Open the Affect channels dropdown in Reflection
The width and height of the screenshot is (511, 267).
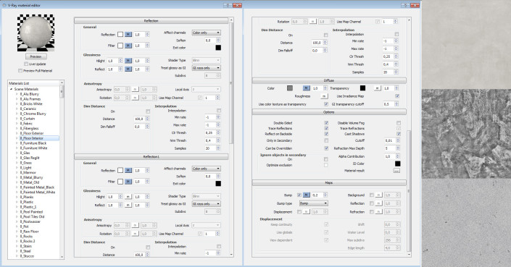(206, 33)
